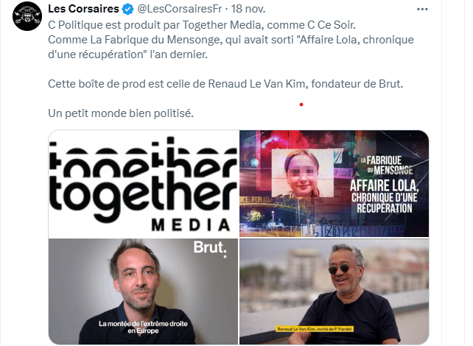Open the tweet's three-dot more menu
Screen dimensions: 473x346
pos(422,10)
